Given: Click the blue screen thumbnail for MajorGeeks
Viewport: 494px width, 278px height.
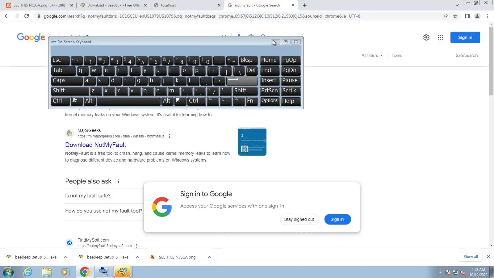Looking at the screenshot, I should coord(252,141).
